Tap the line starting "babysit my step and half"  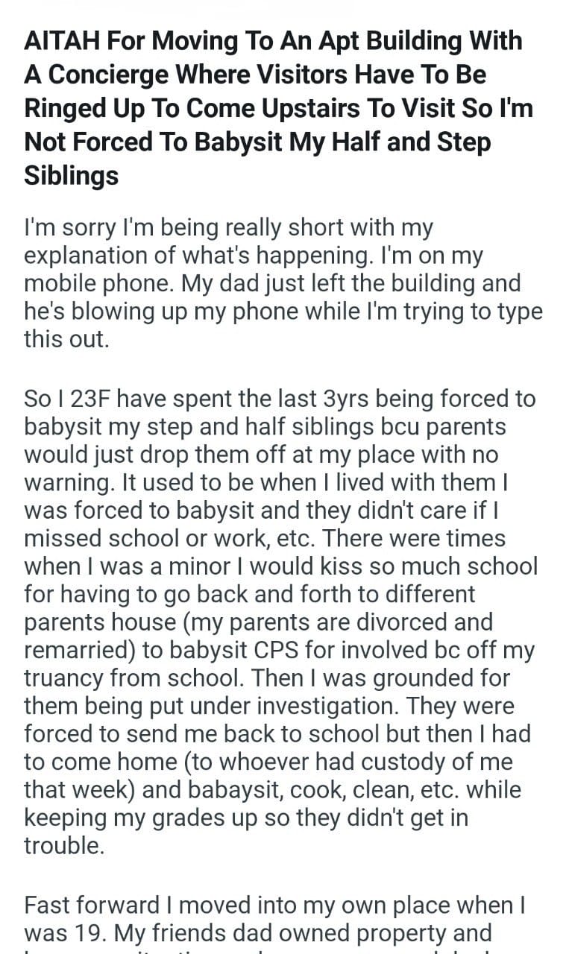coord(265,426)
